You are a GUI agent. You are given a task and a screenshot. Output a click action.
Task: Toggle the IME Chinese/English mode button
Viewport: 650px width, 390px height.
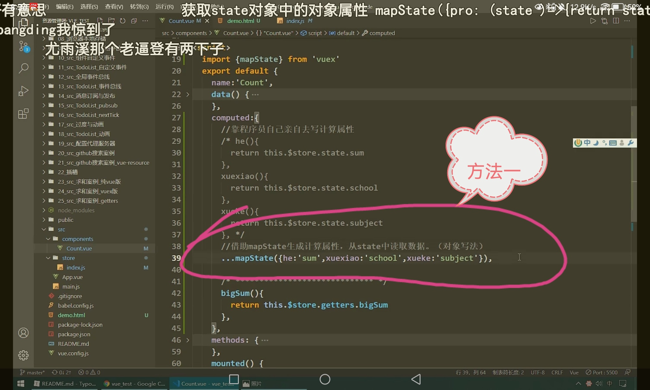(x=587, y=143)
